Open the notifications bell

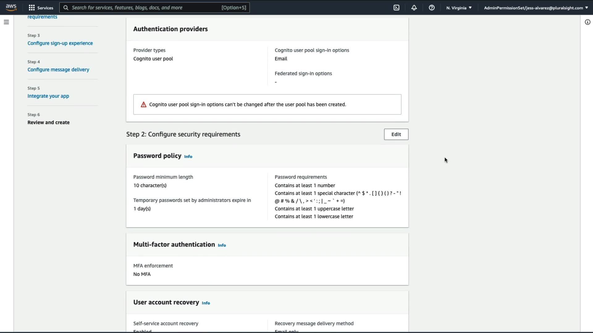pos(414,8)
